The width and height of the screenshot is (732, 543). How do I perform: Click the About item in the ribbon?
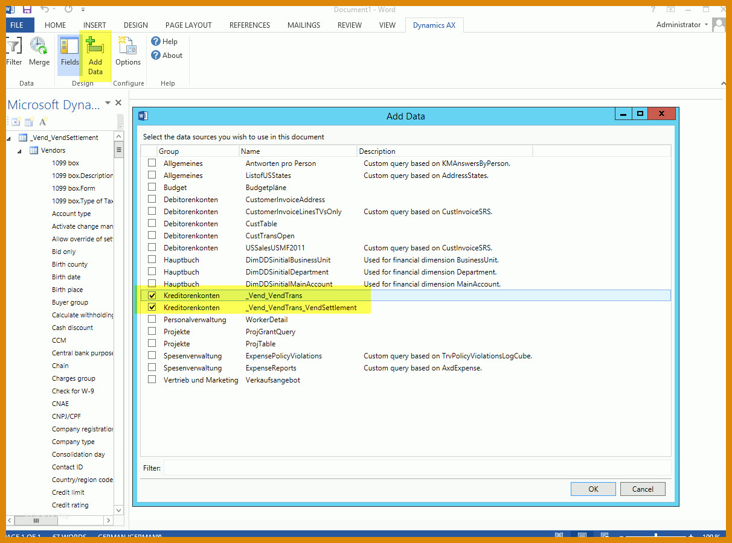167,56
